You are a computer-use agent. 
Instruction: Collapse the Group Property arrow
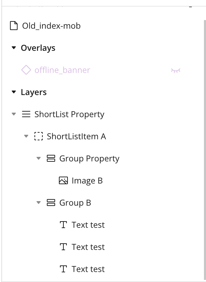click(39, 158)
